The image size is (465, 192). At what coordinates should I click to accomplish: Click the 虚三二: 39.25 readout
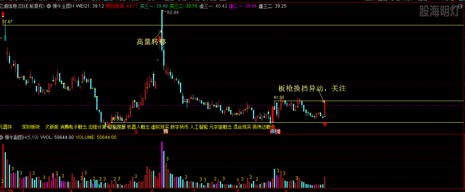tap(272, 6)
